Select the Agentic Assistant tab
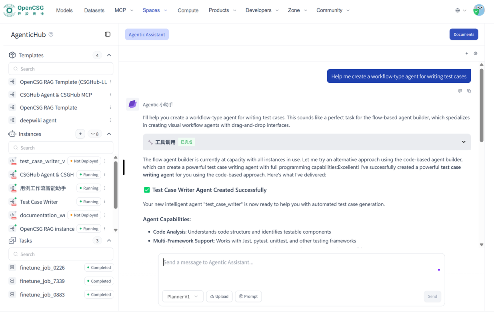This screenshot has width=494, height=314. 147,34
